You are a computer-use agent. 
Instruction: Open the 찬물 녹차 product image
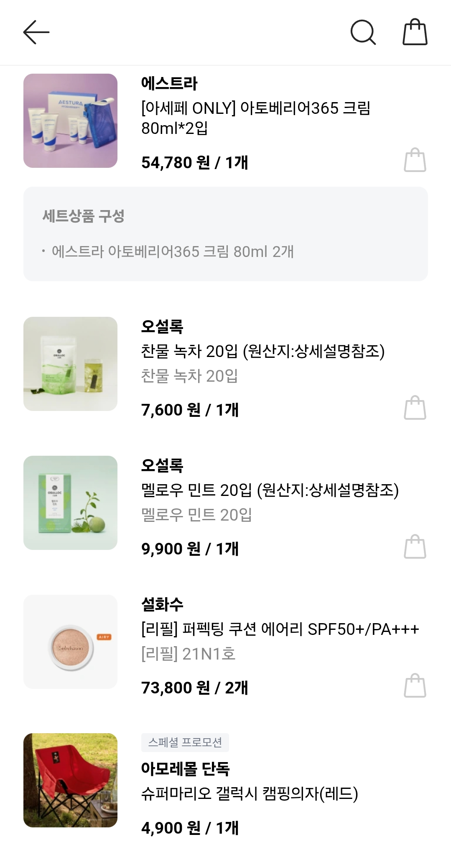(70, 364)
